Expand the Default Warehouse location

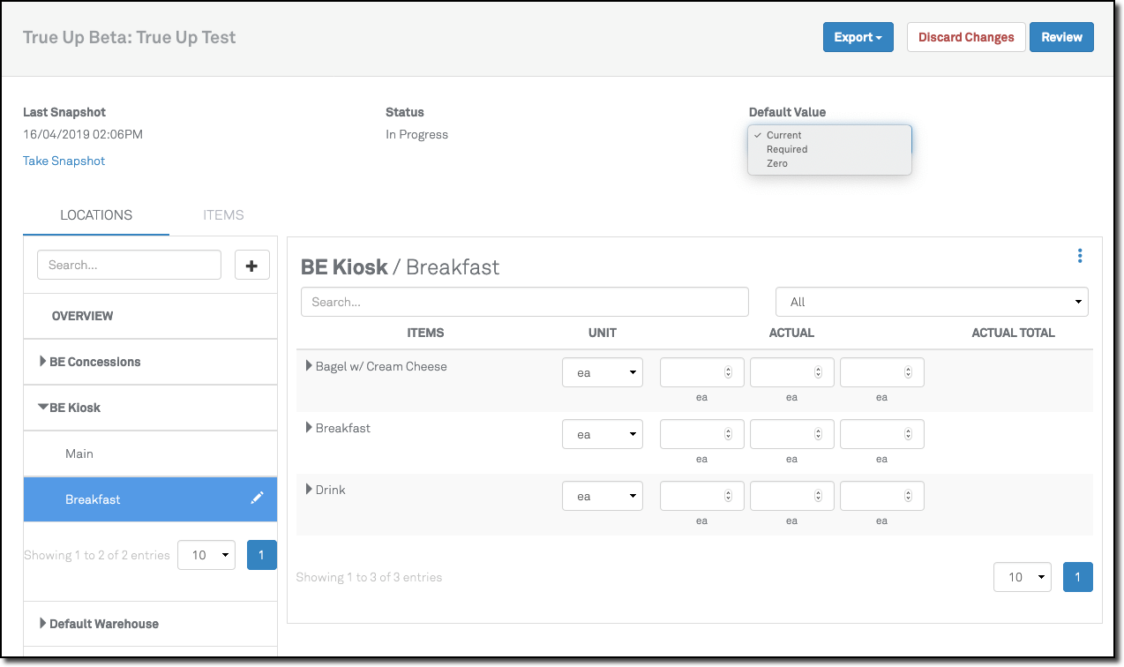[43, 624]
